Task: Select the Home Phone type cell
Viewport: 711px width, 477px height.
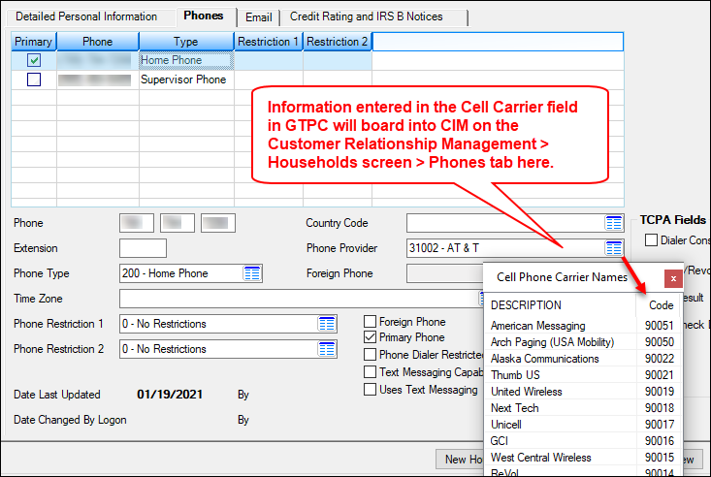Action: 186,60
